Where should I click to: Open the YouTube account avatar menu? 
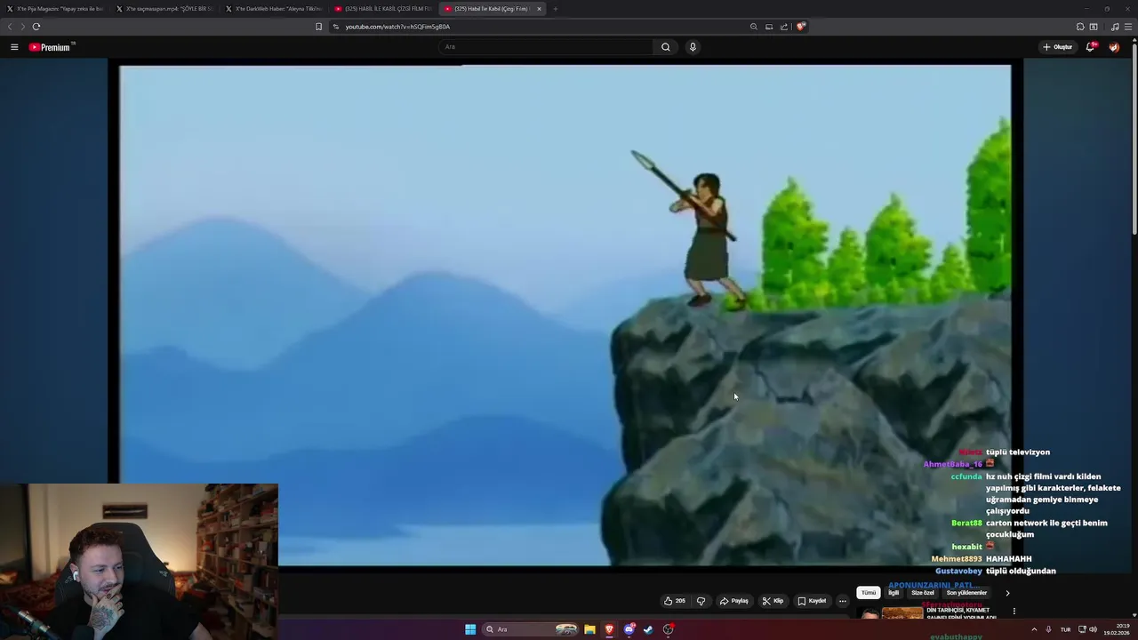point(1114,47)
